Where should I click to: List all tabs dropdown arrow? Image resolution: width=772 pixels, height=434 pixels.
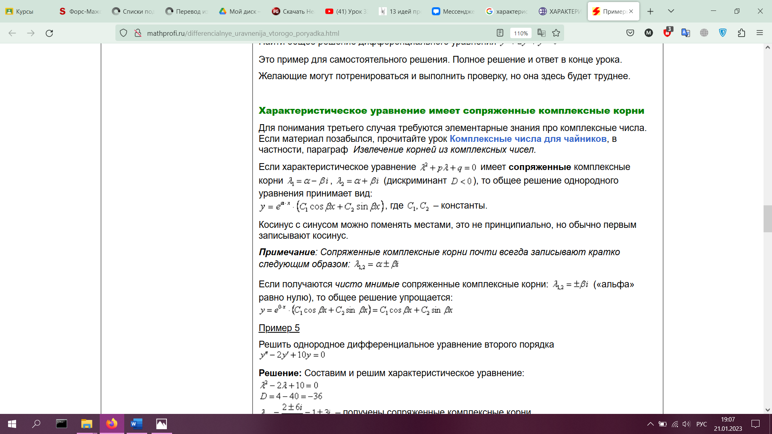671,11
